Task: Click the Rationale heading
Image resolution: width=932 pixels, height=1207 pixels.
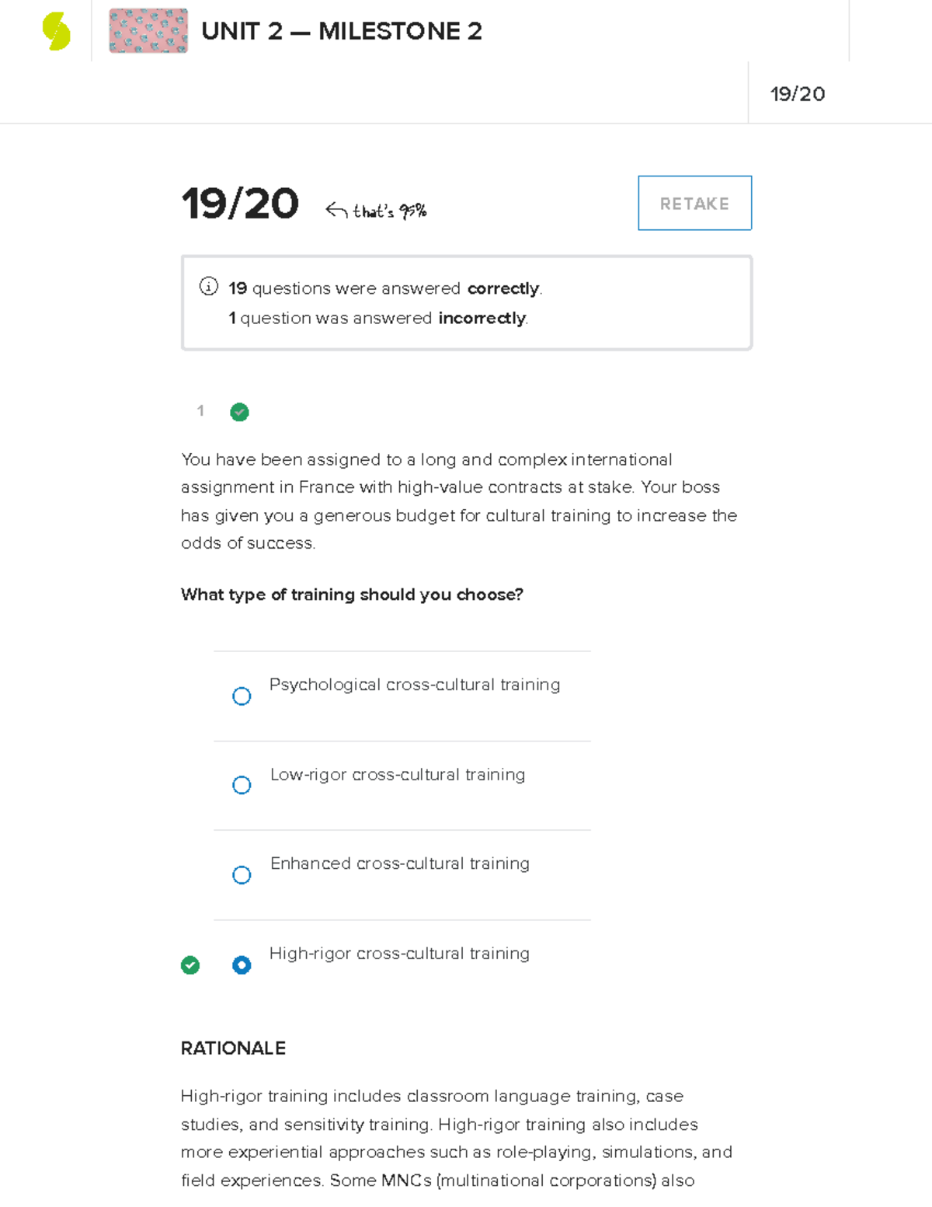Action: (233, 1048)
